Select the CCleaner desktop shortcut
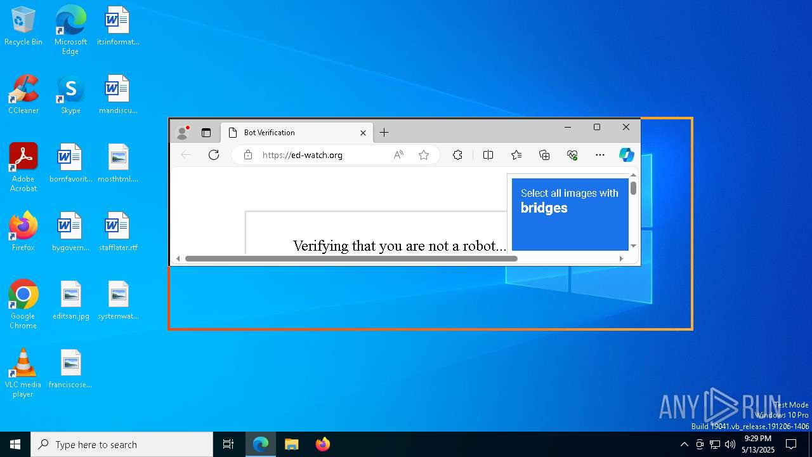Screen dimensions: 812x457 (23, 95)
